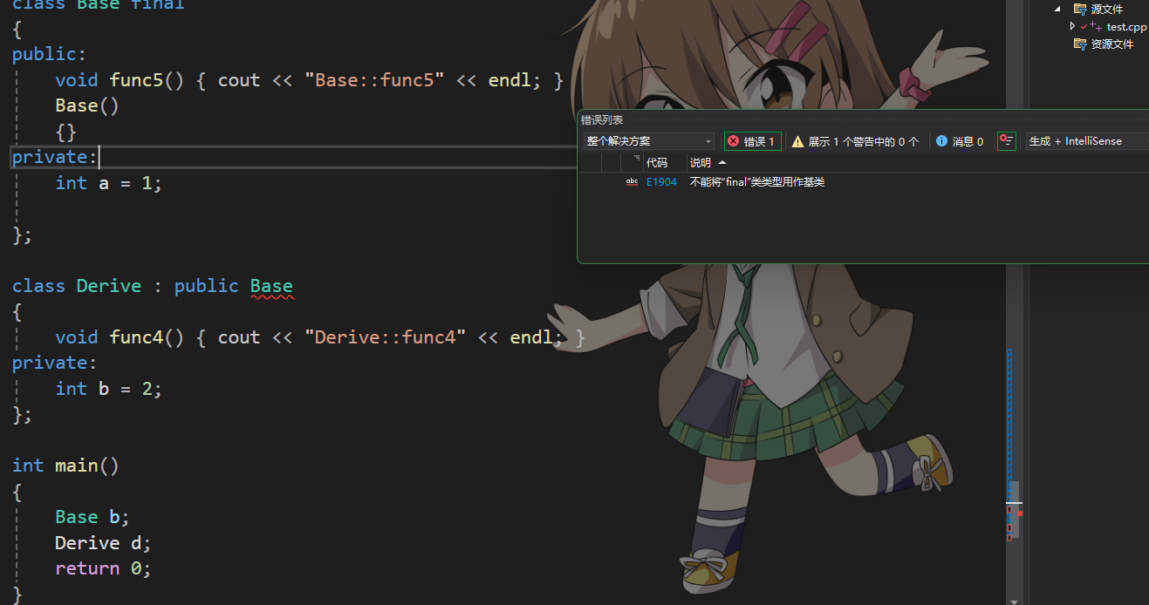Open the 整个解决方案 scope dropdown
This screenshot has height=605, width=1149.
coord(649,141)
